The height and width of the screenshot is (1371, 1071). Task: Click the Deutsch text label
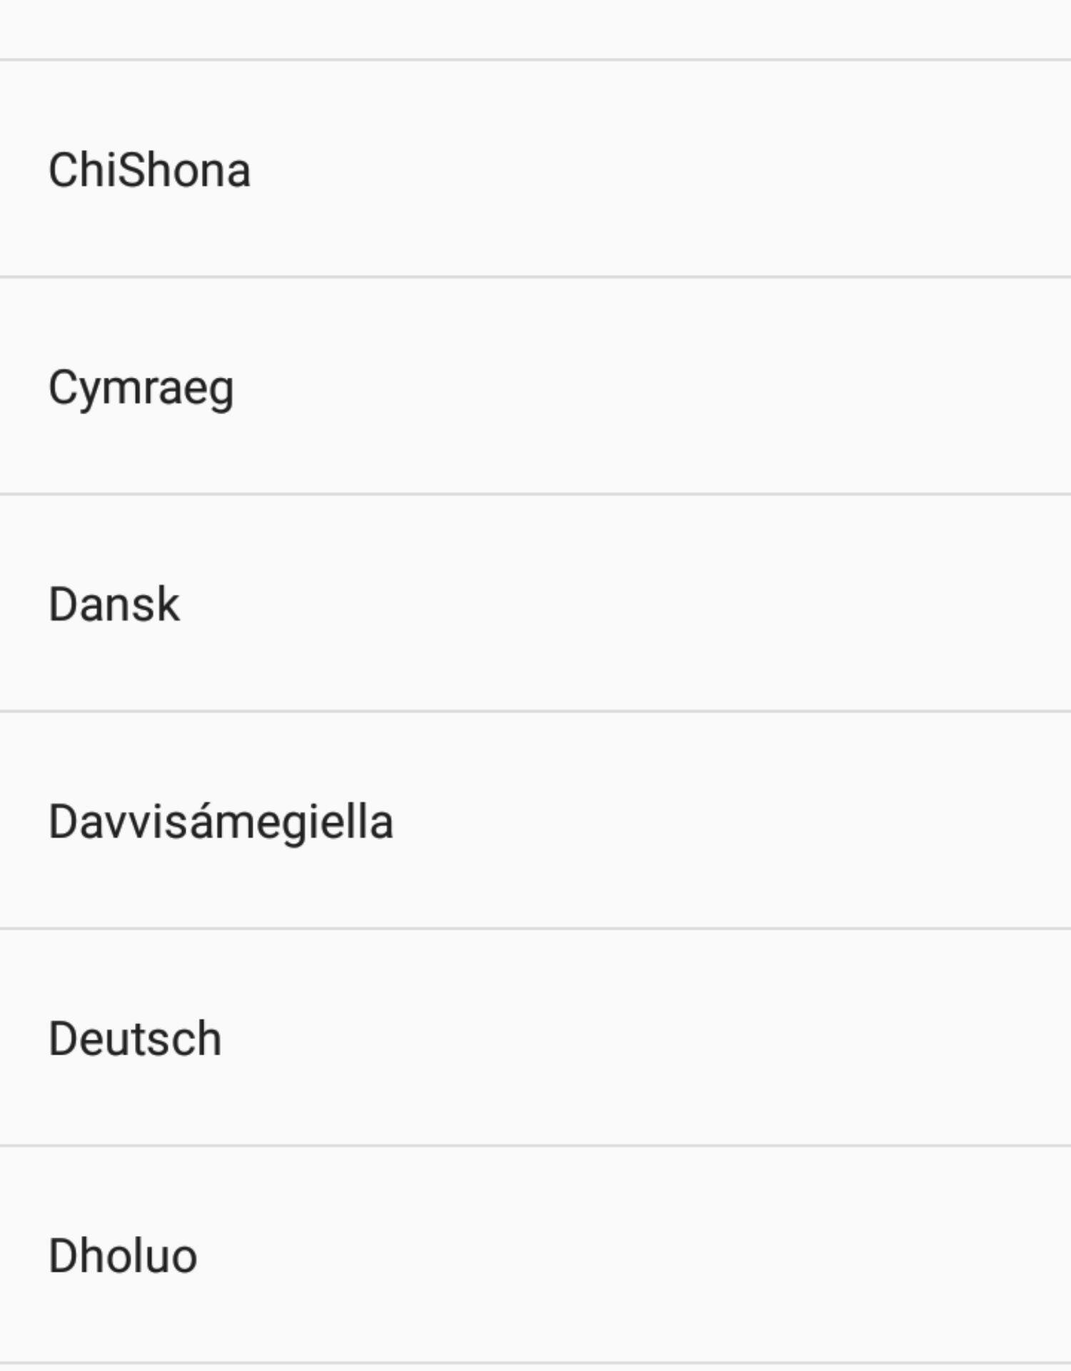click(x=135, y=1038)
